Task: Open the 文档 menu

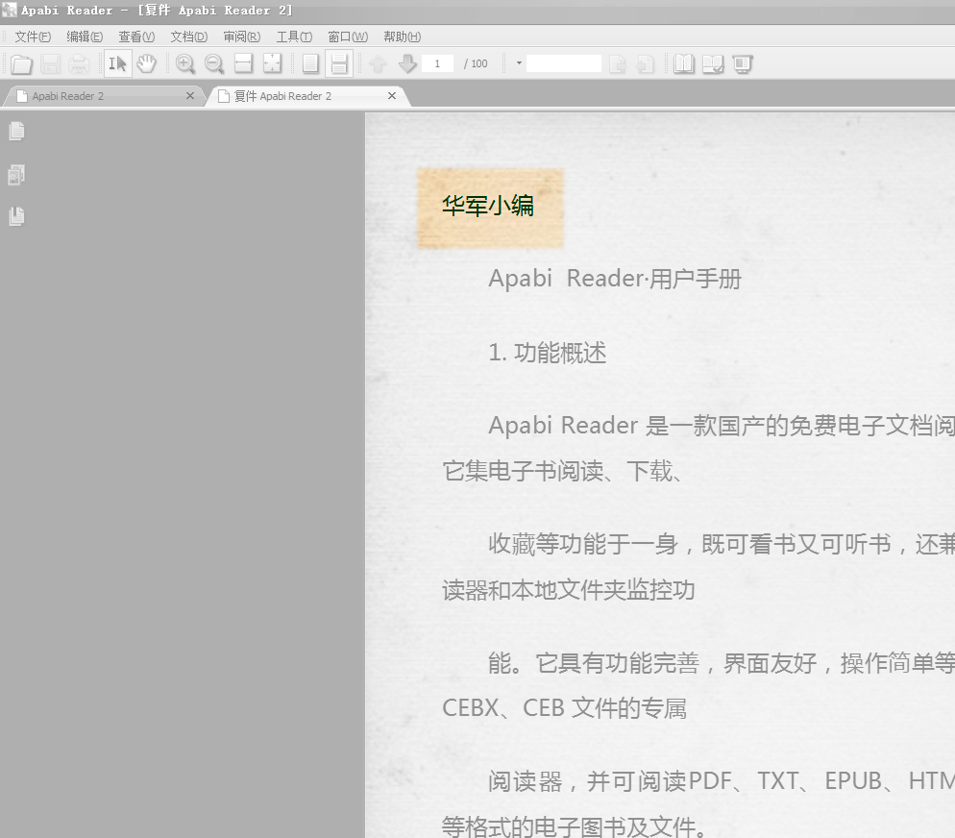Action: [188, 37]
